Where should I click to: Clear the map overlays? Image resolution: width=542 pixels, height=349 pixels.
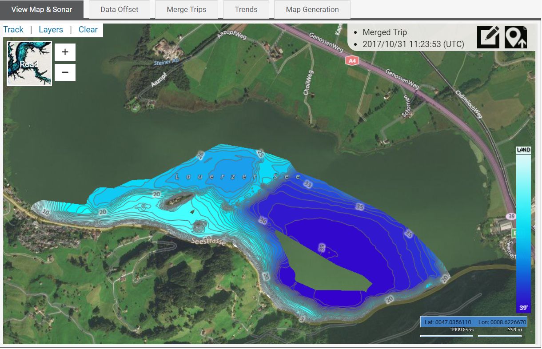[x=88, y=30]
